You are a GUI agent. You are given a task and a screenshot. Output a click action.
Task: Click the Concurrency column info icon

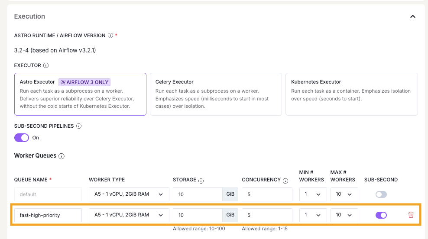coord(285,181)
